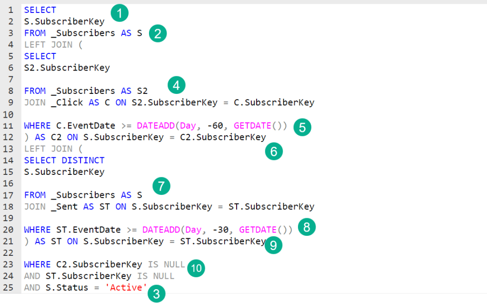This screenshot has height=303, width=487.
Task: Click the green marker 3 beside 'Active'
Action: click(x=157, y=294)
